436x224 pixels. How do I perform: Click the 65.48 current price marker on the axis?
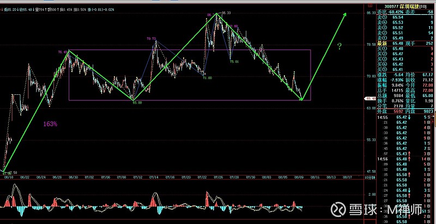coord(370,99)
